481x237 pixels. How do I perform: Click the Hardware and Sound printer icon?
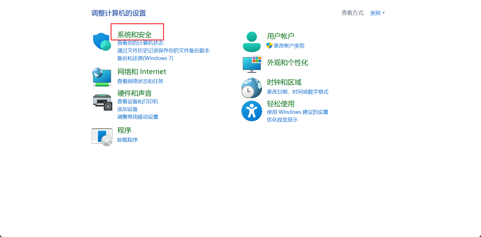click(x=102, y=102)
